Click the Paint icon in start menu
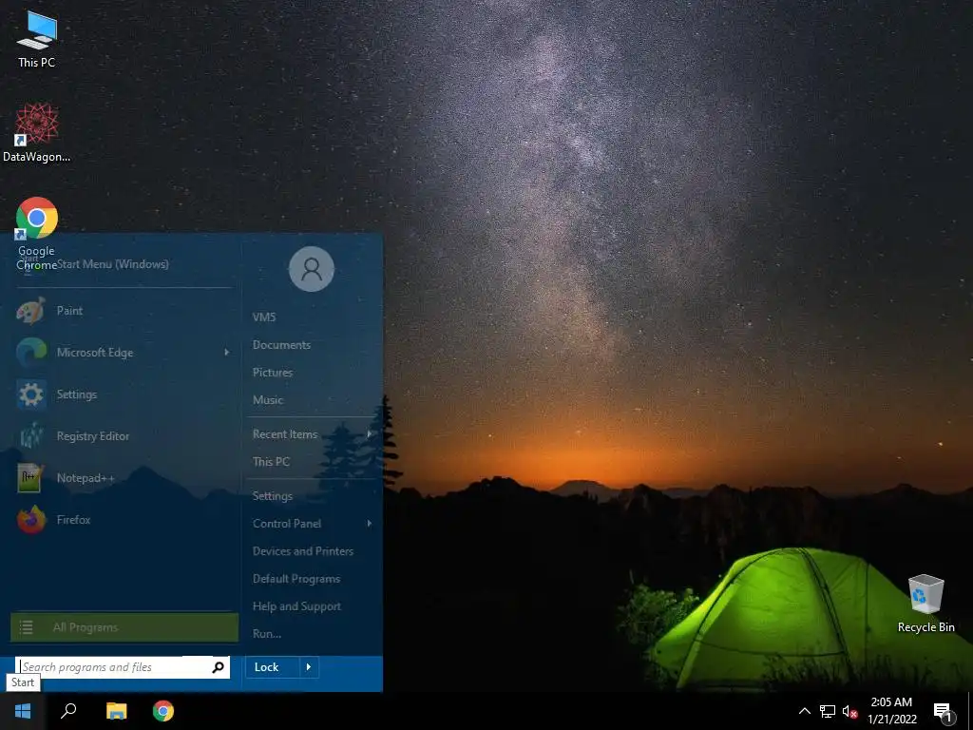The width and height of the screenshot is (973, 730). pos(31,311)
